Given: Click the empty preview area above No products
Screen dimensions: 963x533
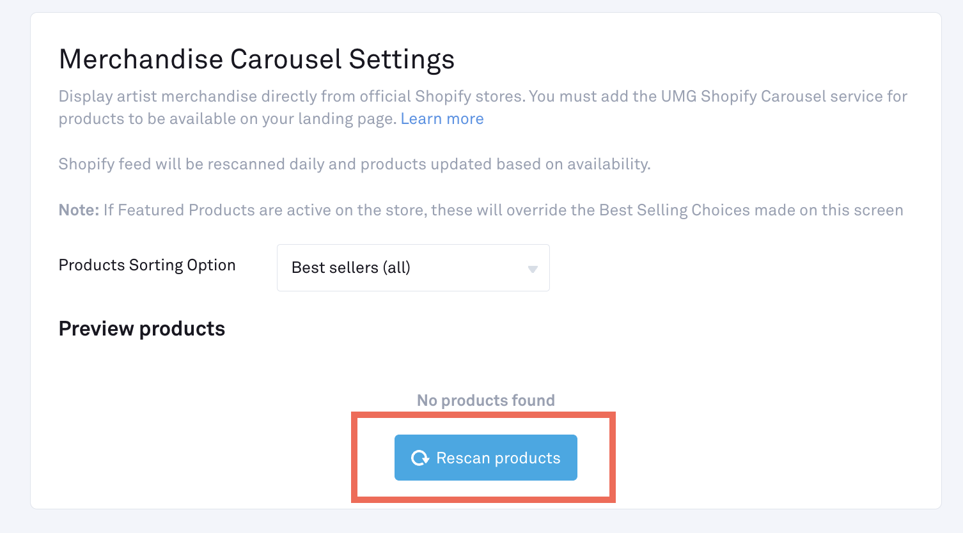Looking at the screenshot, I should click(x=486, y=366).
